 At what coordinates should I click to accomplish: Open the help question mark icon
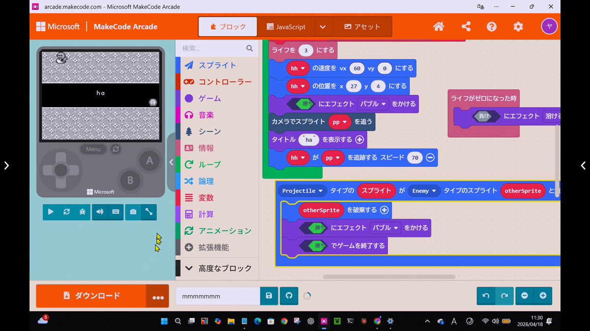[492, 27]
